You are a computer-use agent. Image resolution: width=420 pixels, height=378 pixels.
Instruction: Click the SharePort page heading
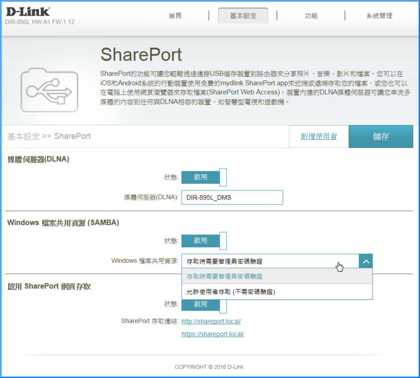[x=141, y=55]
